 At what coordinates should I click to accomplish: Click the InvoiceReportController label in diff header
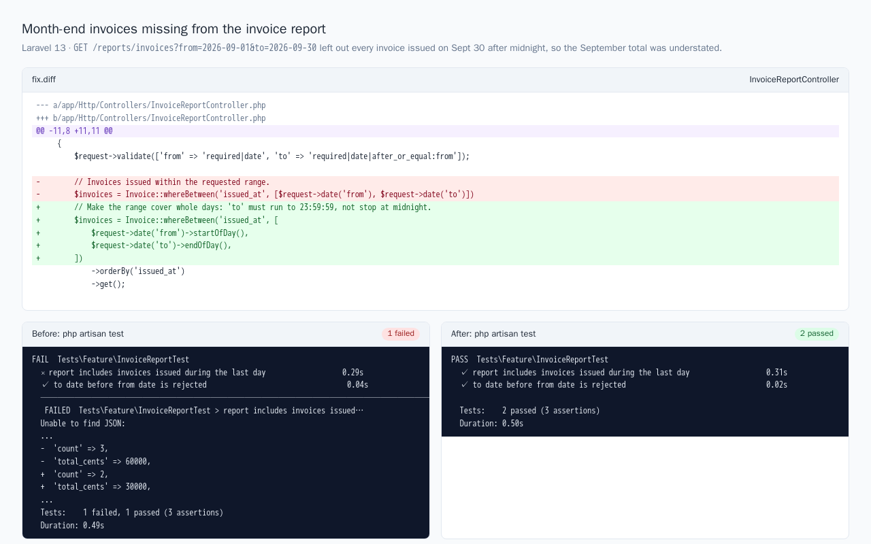click(794, 80)
